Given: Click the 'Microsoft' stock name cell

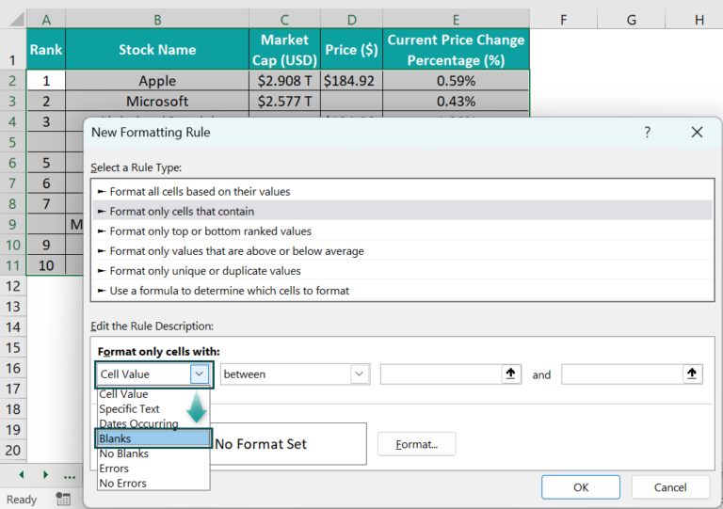Looking at the screenshot, I should click(157, 101).
